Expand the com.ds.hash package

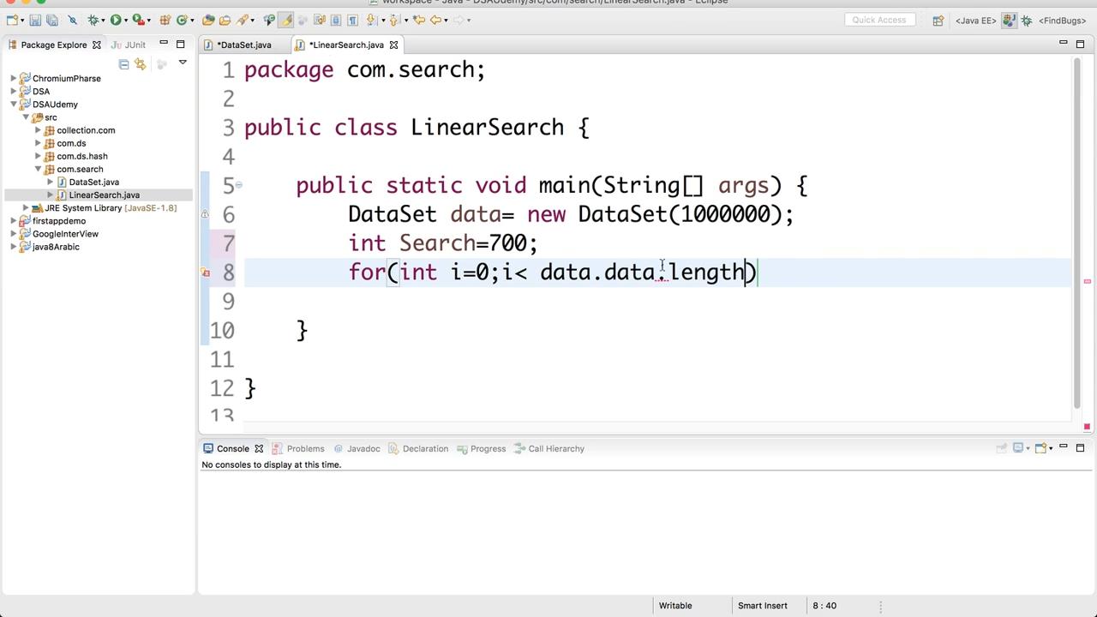tap(39, 157)
